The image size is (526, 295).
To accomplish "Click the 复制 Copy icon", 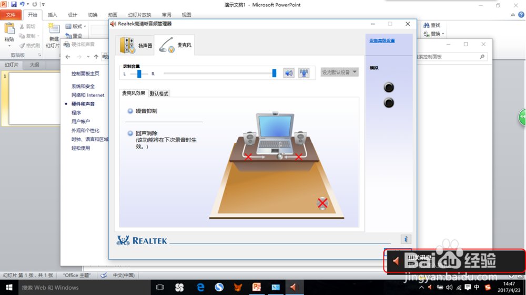I will point(22,36).
